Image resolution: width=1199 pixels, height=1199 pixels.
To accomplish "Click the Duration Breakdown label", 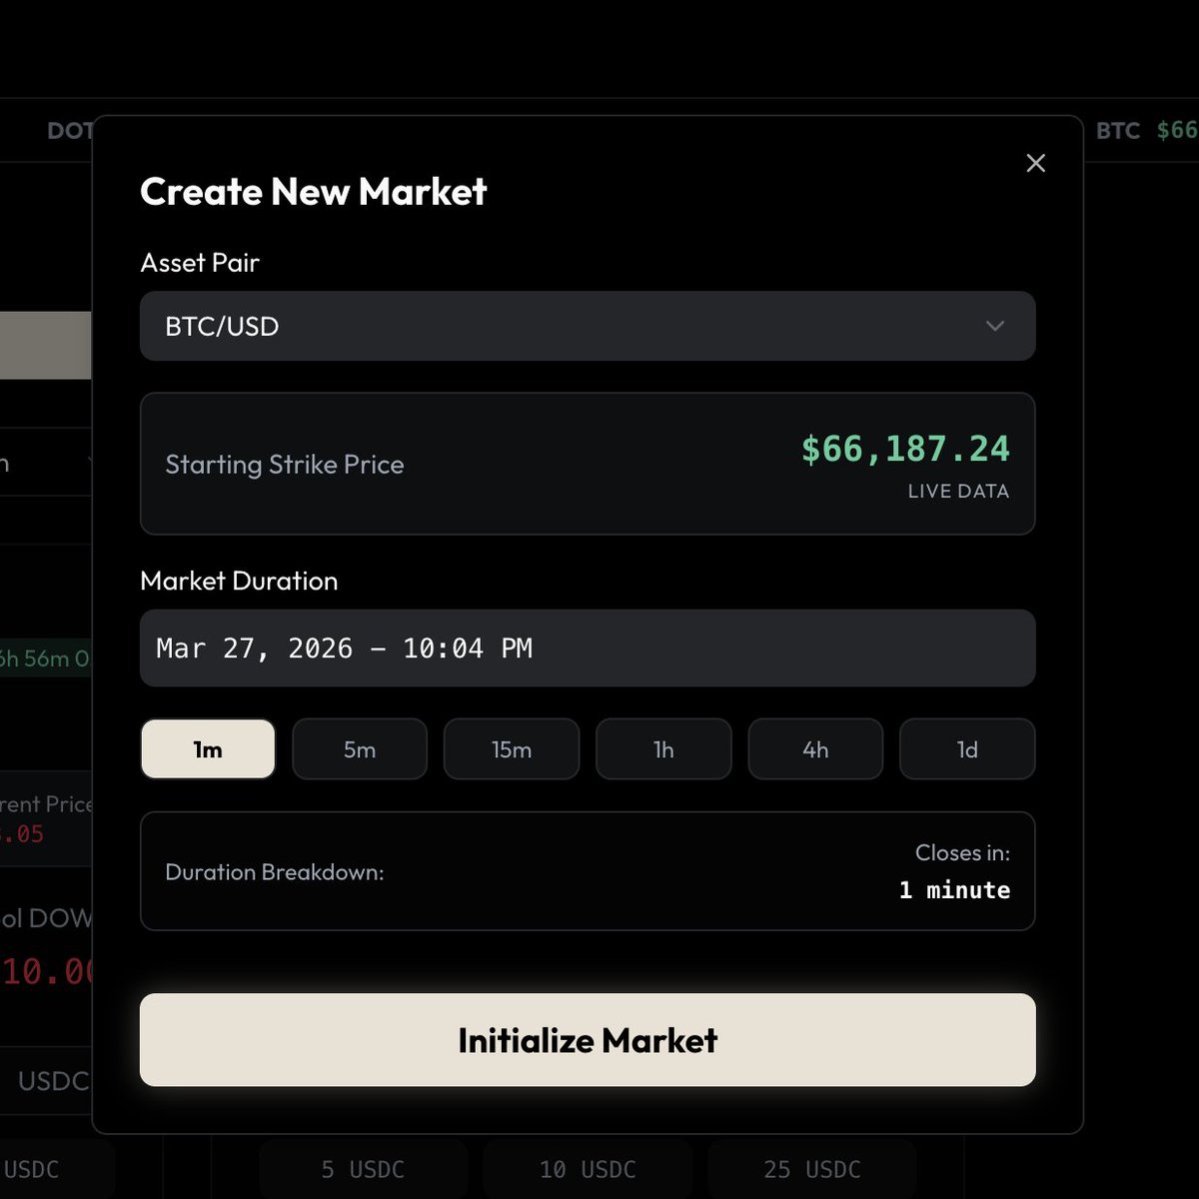I will tap(275, 872).
